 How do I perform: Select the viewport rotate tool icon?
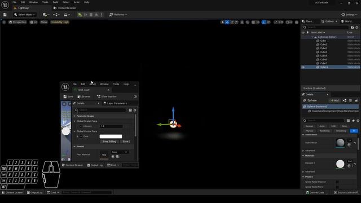click(232, 22)
